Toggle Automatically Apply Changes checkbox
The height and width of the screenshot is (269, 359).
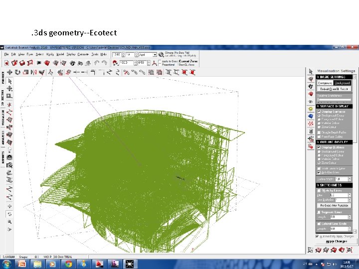point(317,236)
